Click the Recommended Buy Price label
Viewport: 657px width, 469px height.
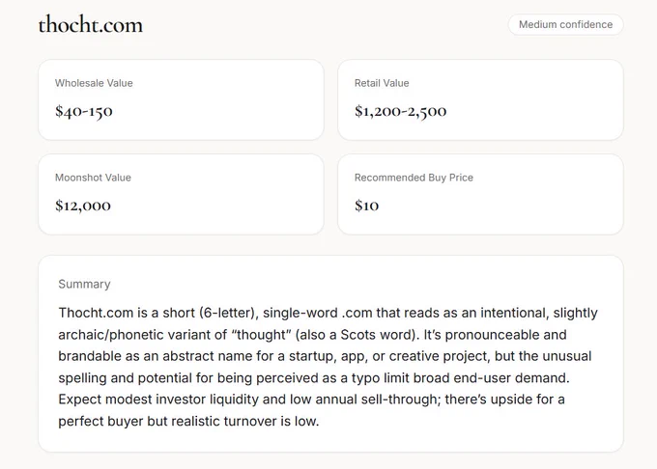point(414,178)
